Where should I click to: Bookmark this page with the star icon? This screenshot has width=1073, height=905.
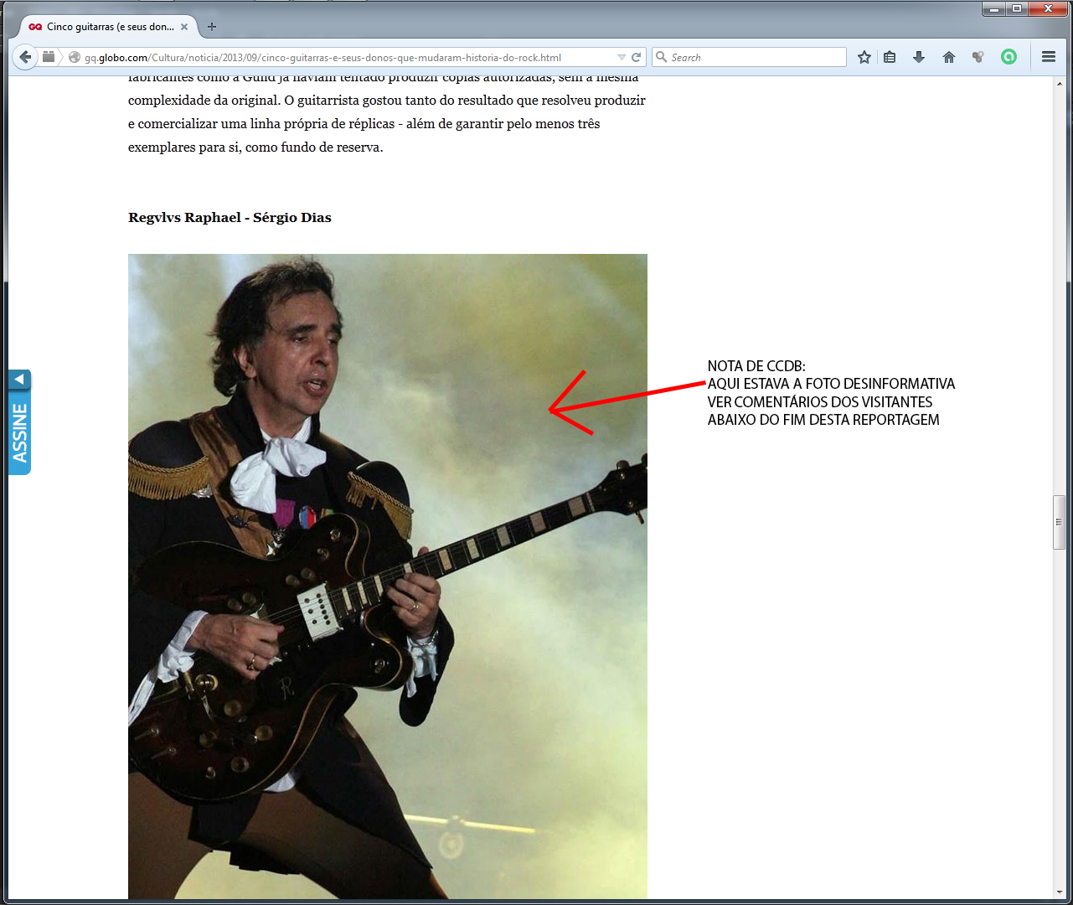tap(864, 57)
